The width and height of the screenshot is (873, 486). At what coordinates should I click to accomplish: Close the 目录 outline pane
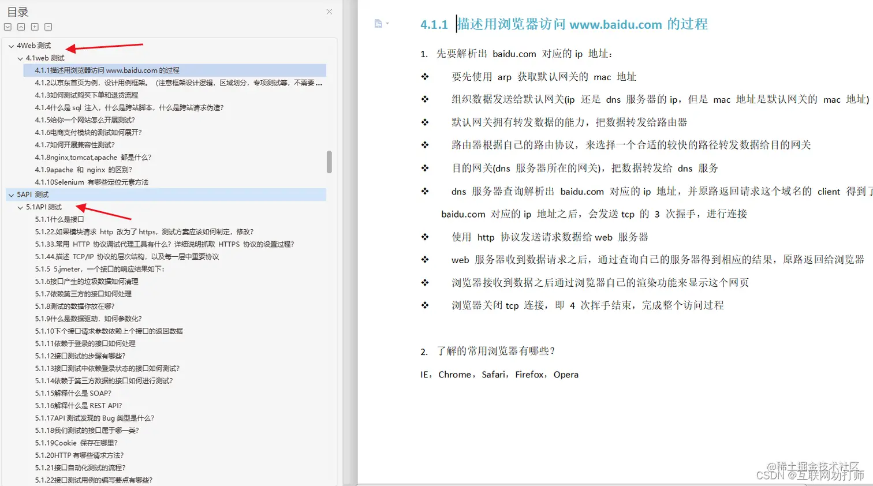point(329,12)
